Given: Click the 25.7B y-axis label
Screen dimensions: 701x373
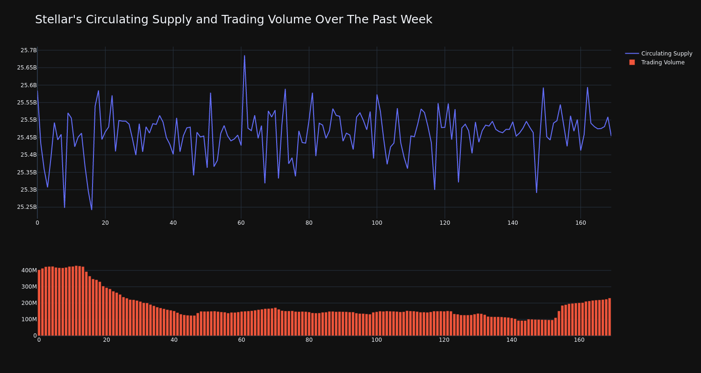Looking at the screenshot, I should (29, 50).
